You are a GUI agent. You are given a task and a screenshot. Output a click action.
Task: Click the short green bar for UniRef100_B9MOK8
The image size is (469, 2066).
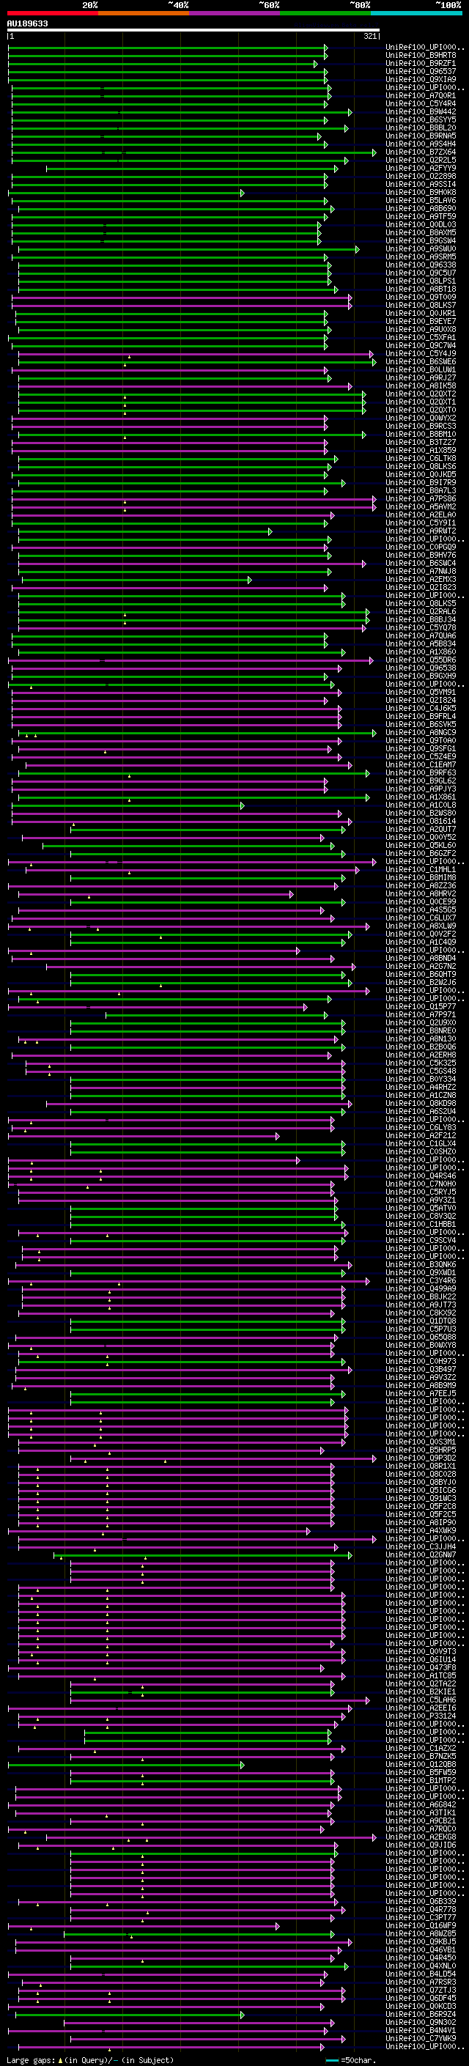pyautogui.click(x=126, y=193)
